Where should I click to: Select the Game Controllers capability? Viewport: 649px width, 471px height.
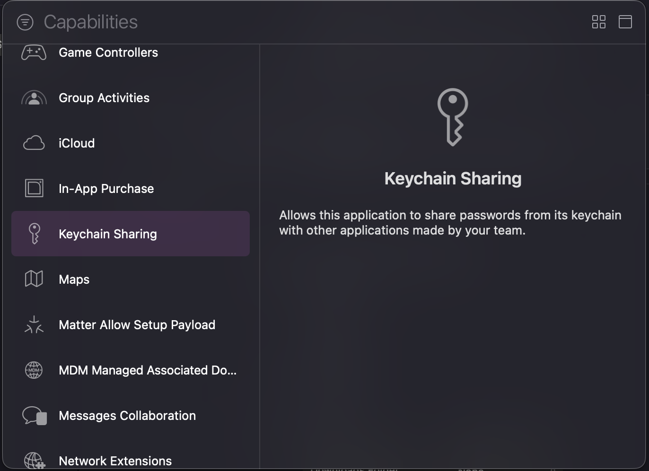[108, 52]
